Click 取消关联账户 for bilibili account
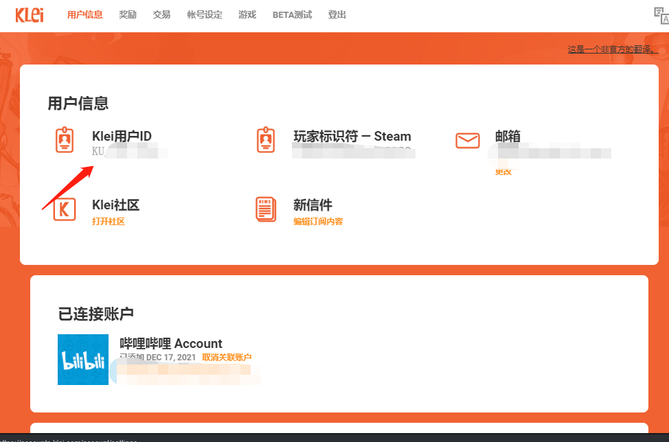The width and height of the screenshot is (669, 442). [227, 357]
